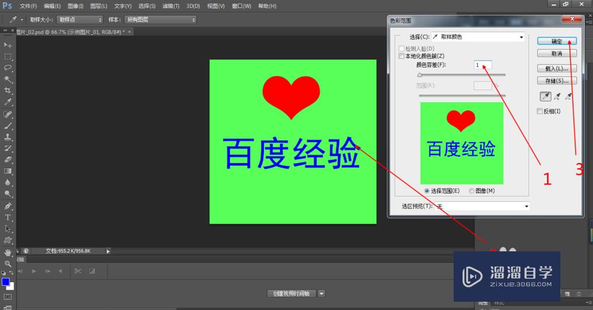593x310 pixels.
Task: Click the 存储 save button
Action: point(557,81)
